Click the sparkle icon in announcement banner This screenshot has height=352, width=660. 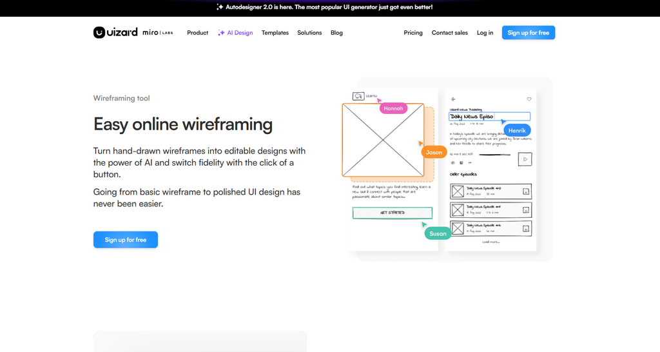pos(220,6)
